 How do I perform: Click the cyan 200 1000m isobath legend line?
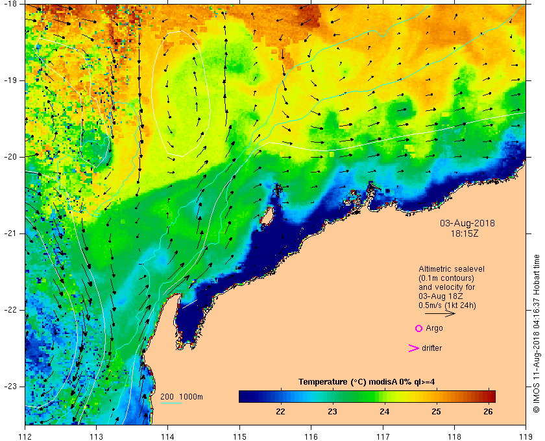[x=171, y=403]
